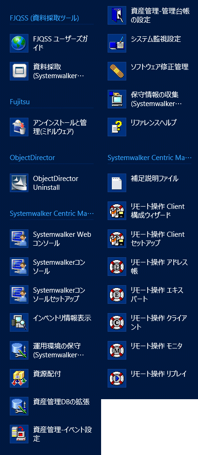198x455 pixels.
Task: Open the 資産管理-イベント設定 icon
Action: point(19,434)
